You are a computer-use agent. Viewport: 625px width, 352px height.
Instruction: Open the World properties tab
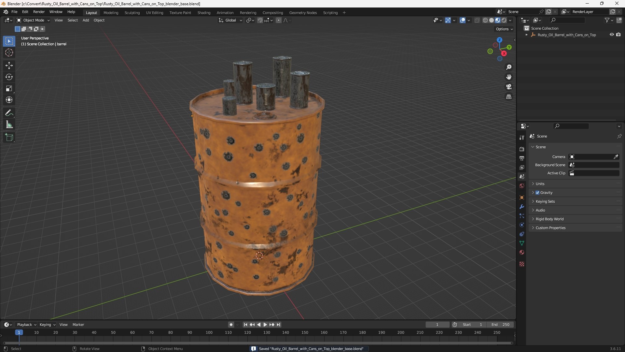(x=522, y=186)
